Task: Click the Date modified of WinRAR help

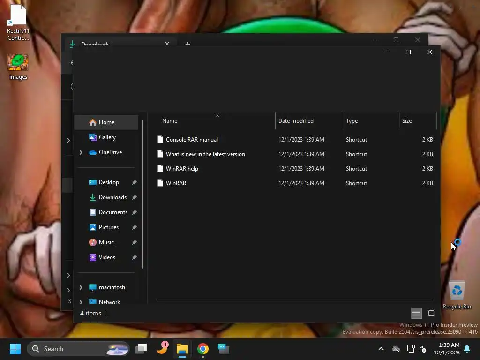Action: (x=301, y=169)
